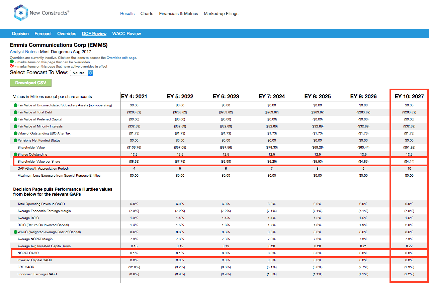This screenshot has width=429, height=283.
Task: Click green override dot for Fair Value of Minority Interests
Action: pos(15,126)
